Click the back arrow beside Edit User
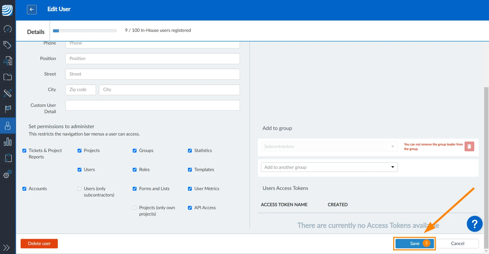Image resolution: width=489 pixels, height=254 pixels. coord(32,9)
